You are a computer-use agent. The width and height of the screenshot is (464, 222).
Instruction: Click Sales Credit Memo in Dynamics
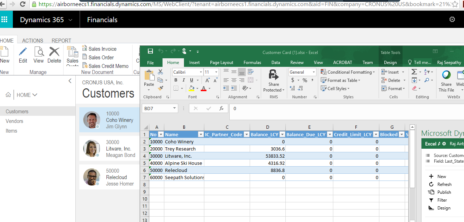[105, 66]
